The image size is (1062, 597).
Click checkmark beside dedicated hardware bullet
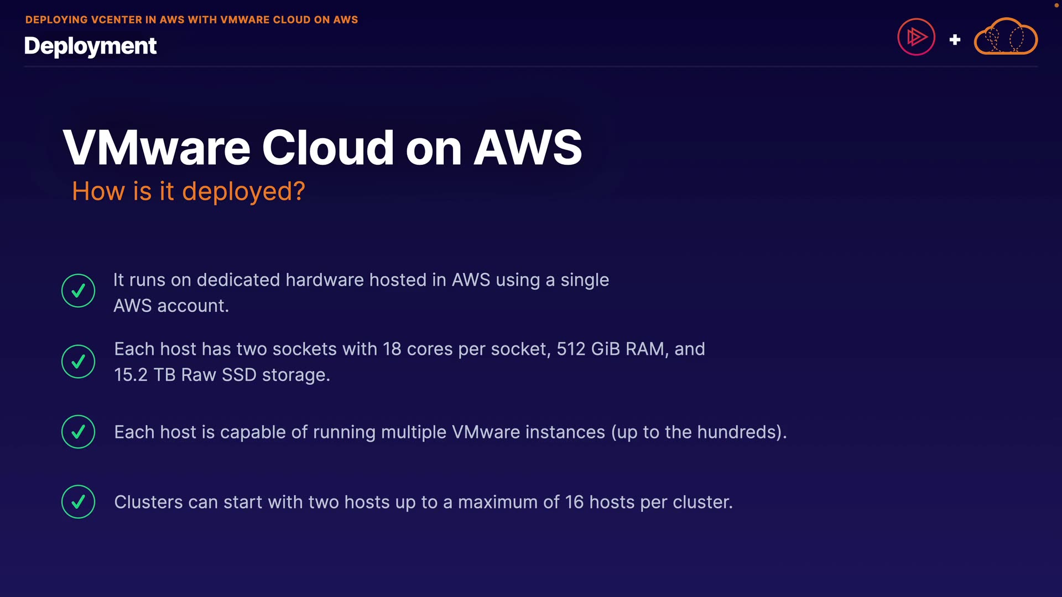click(78, 291)
